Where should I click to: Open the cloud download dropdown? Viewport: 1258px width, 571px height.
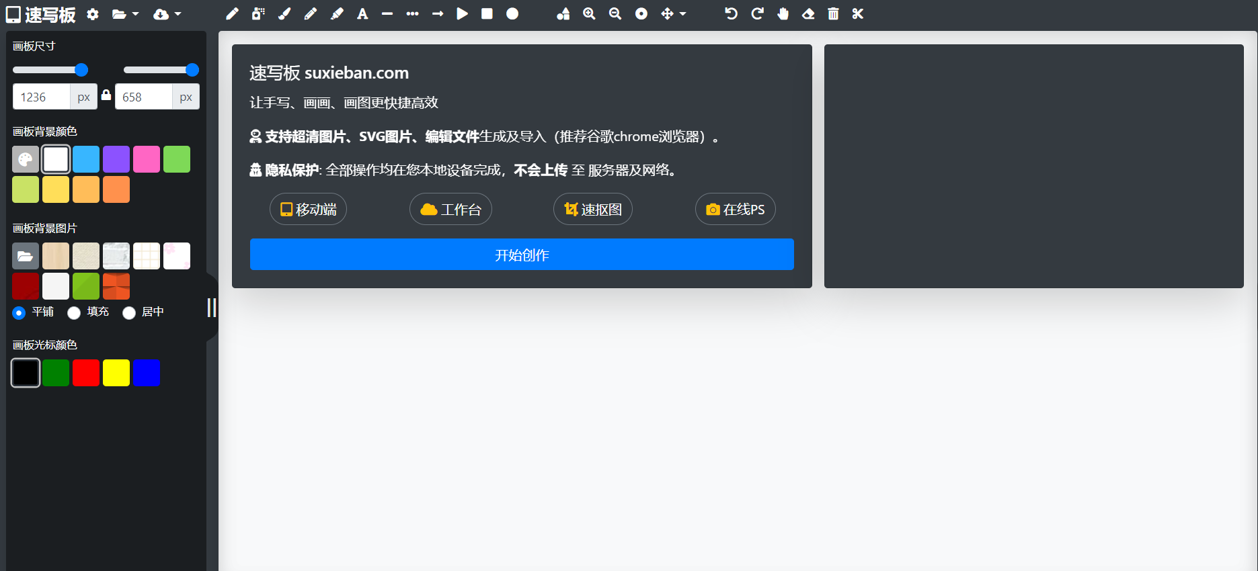(x=167, y=14)
